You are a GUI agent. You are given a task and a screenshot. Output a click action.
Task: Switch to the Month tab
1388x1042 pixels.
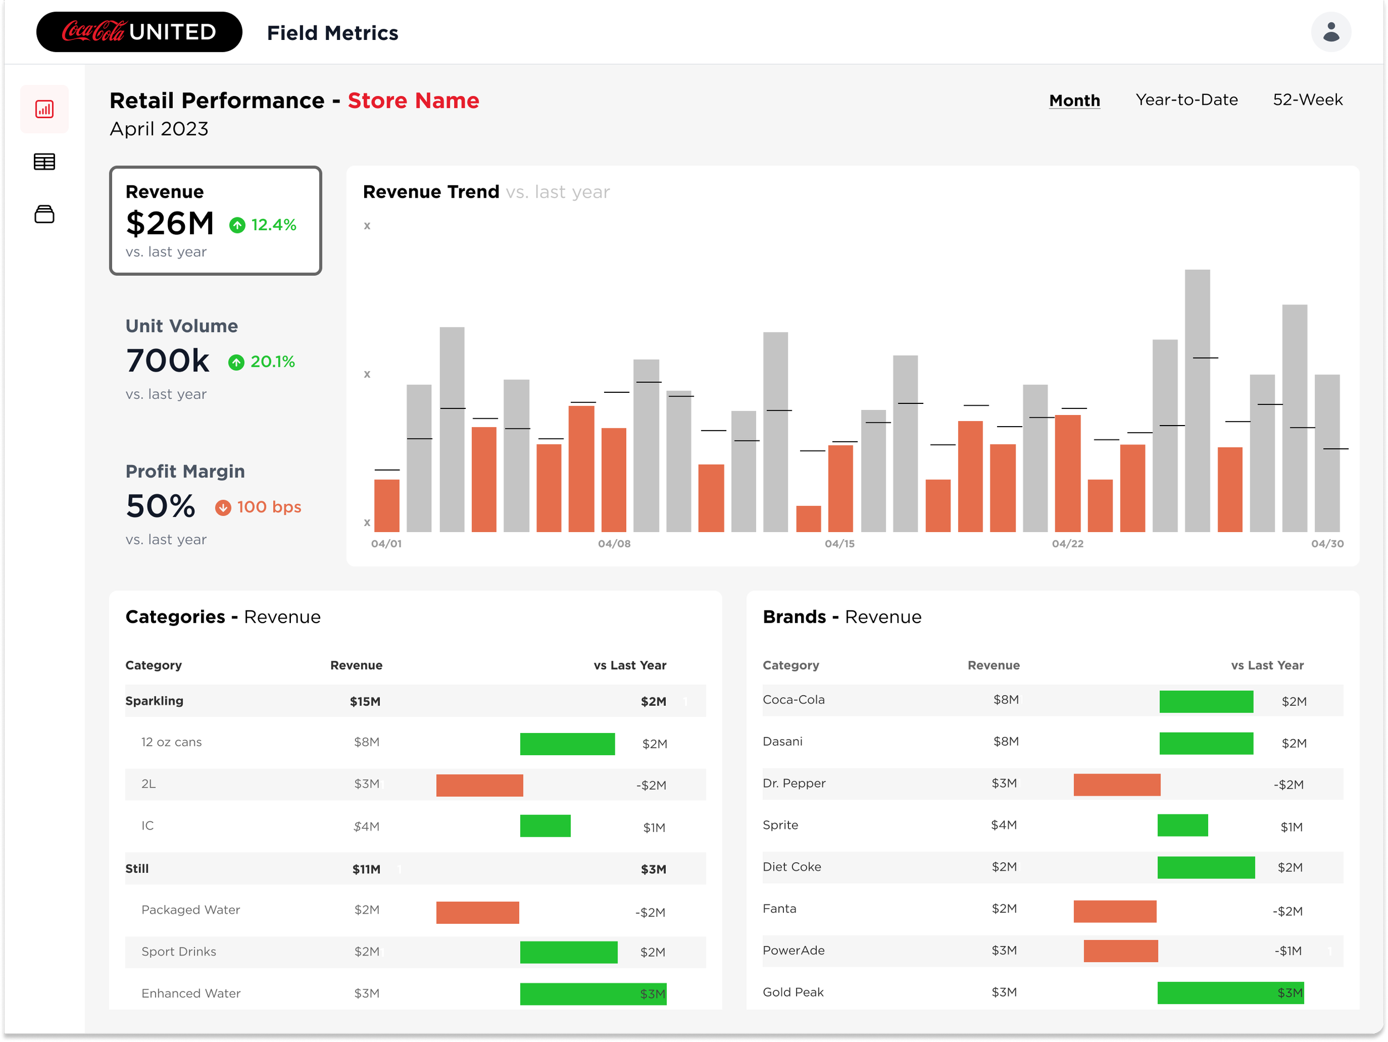pyautogui.click(x=1074, y=100)
